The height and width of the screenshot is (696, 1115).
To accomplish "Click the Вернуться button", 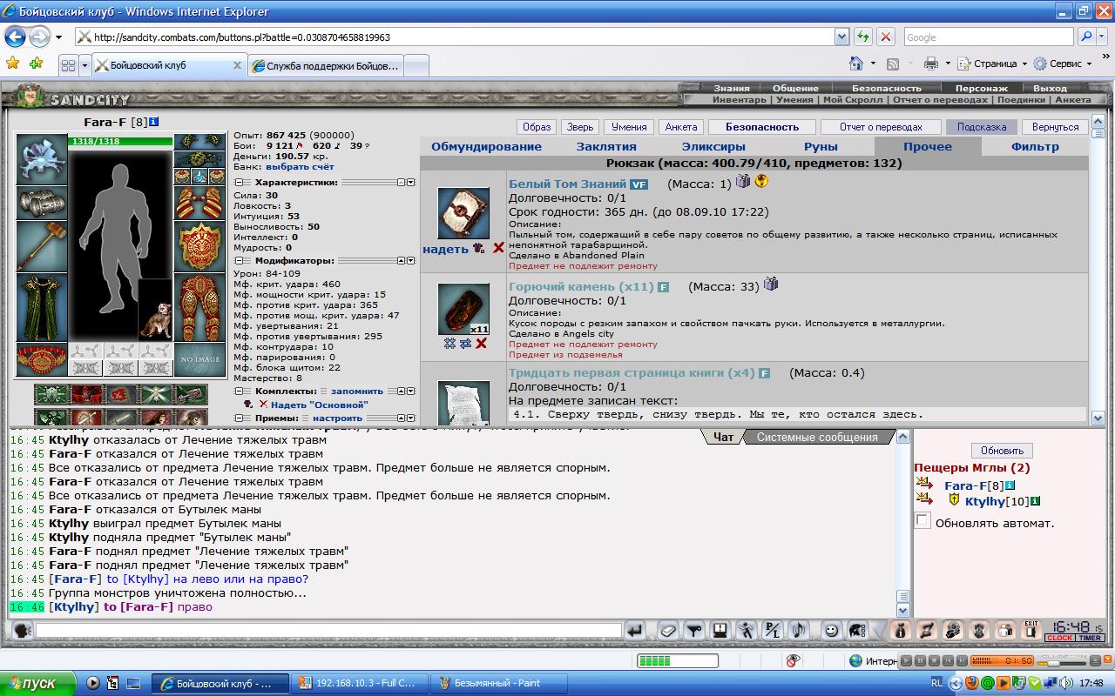I will coord(1055,127).
